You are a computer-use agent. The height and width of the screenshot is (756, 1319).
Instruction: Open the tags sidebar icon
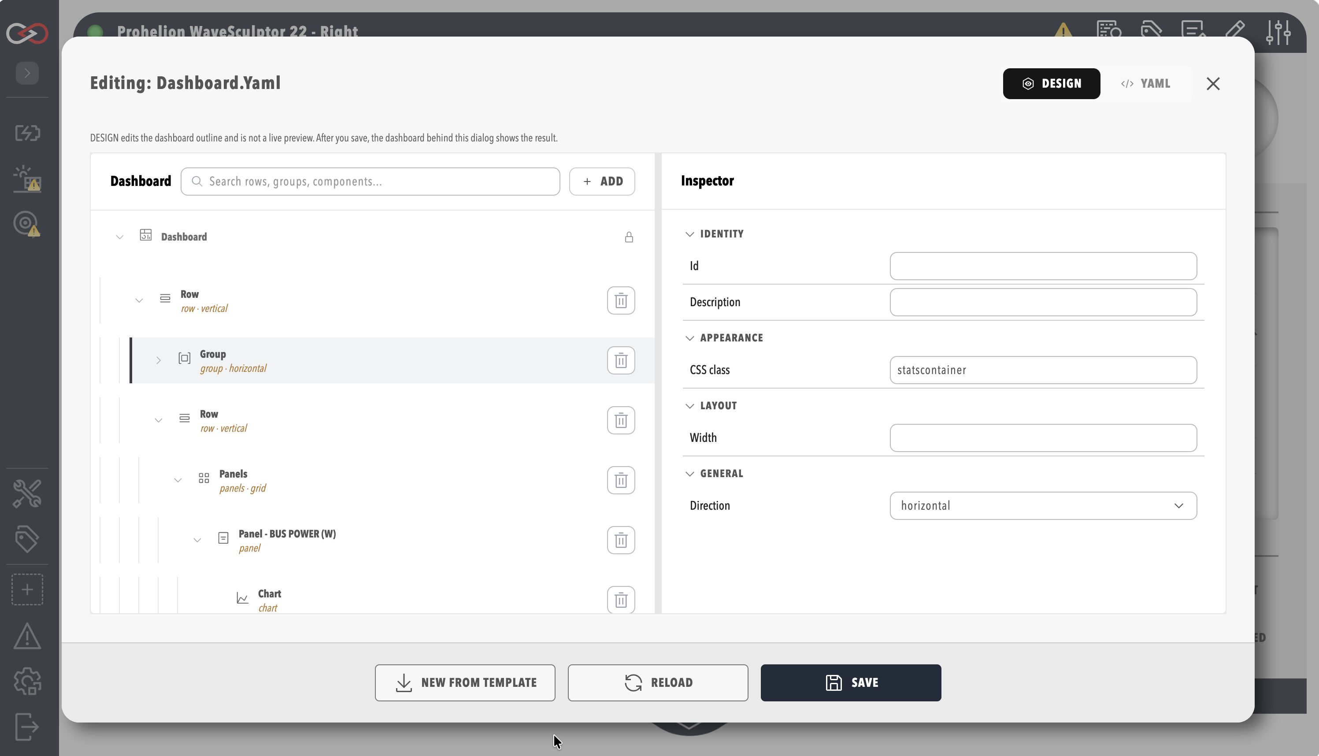coord(27,539)
